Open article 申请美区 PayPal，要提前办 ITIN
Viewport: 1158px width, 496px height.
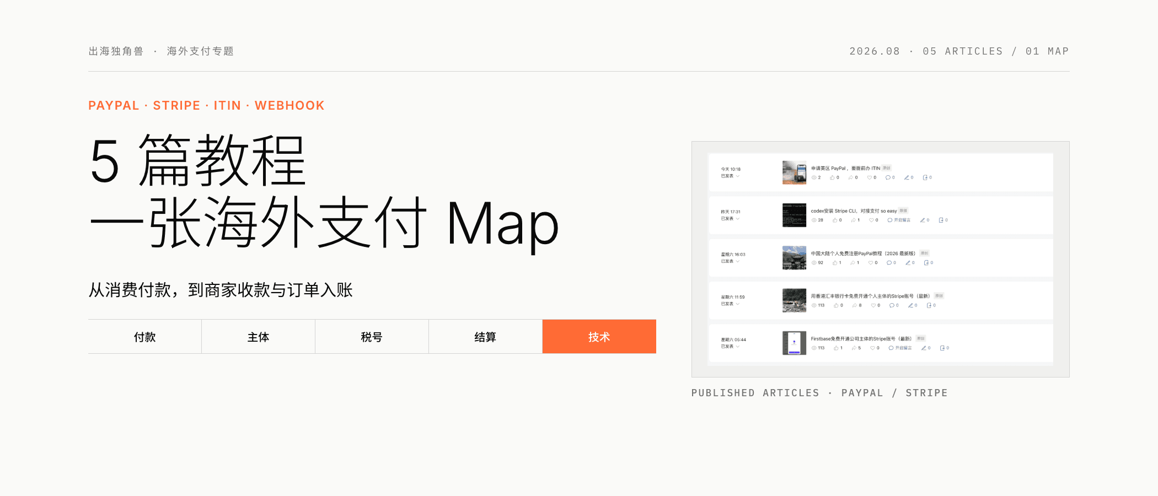pyautogui.click(x=845, y=168)
